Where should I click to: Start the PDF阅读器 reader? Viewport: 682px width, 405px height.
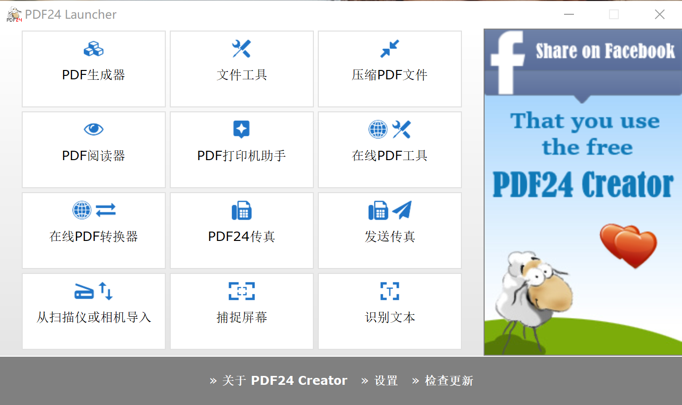pos(93,150)
